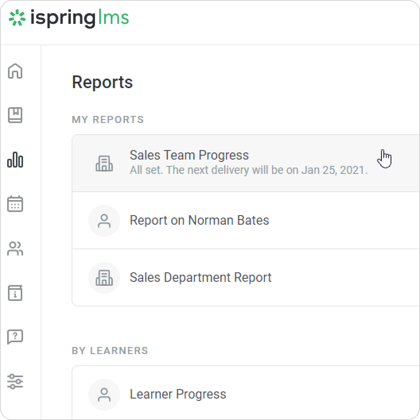420x420 pixels.
Task: Open the Courses book icon in sidebar
Action: [x=15, y=116]
